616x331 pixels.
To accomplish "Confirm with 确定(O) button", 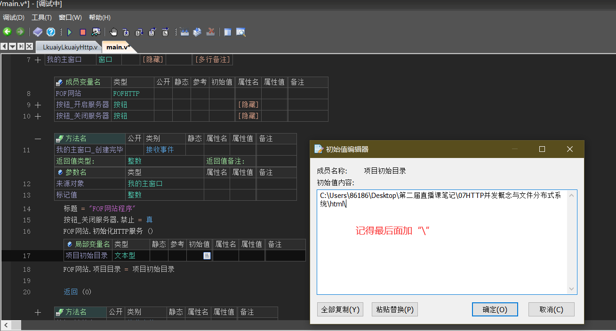I will coord(495,309).
